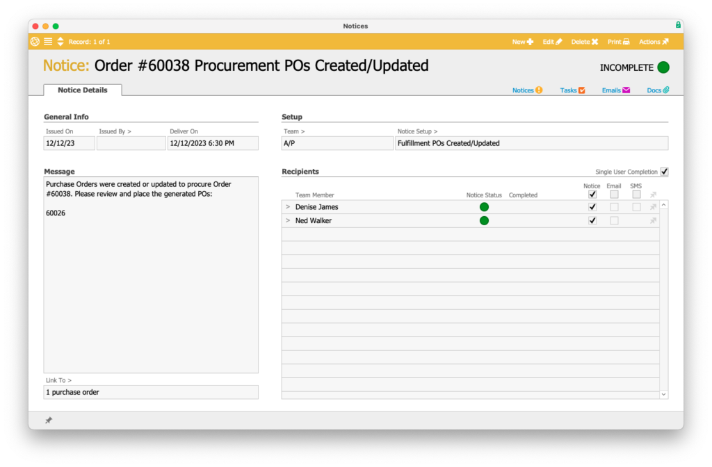This screenshot has height=467, width=712.
Task: Open the navigation globe icon
Action: tap(34, 42)
